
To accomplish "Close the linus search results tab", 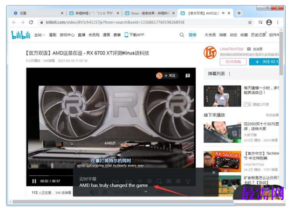I will click(x=173, y=13).
